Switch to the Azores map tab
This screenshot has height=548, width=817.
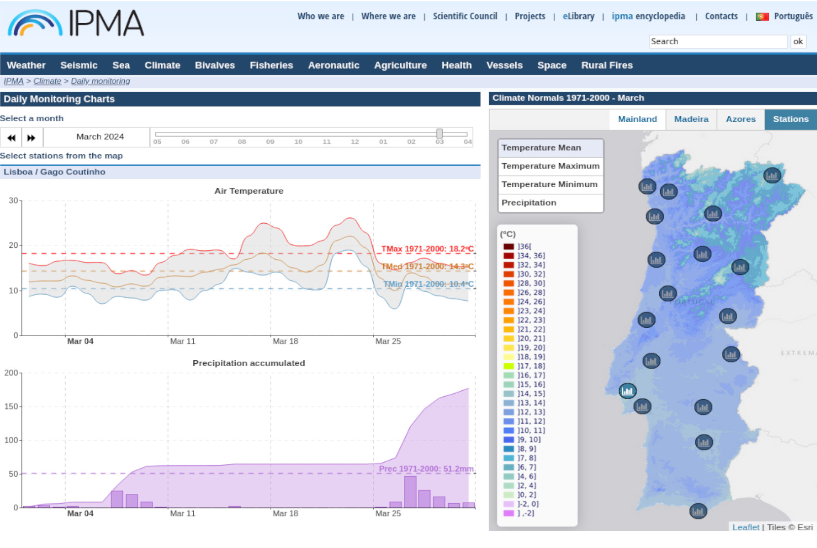(741, 119)
